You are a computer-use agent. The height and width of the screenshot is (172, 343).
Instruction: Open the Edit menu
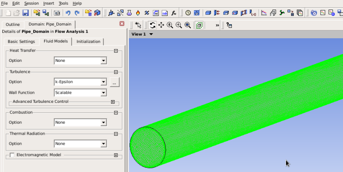point(16,3)
